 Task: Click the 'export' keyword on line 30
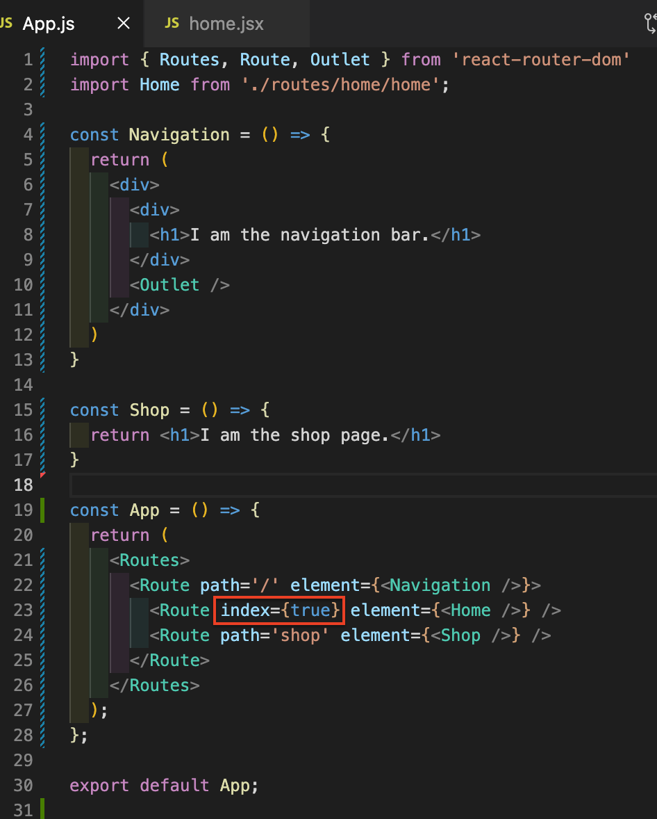pos(99,785)
